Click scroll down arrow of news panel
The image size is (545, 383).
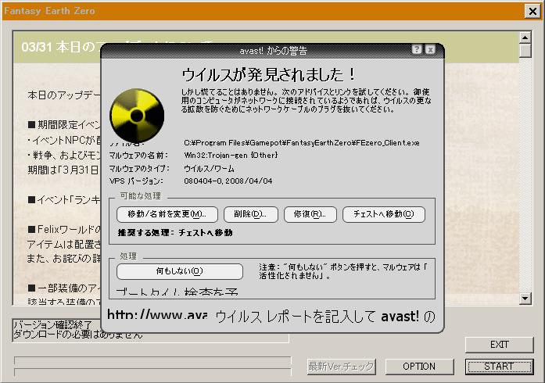[x=525, y=298]
